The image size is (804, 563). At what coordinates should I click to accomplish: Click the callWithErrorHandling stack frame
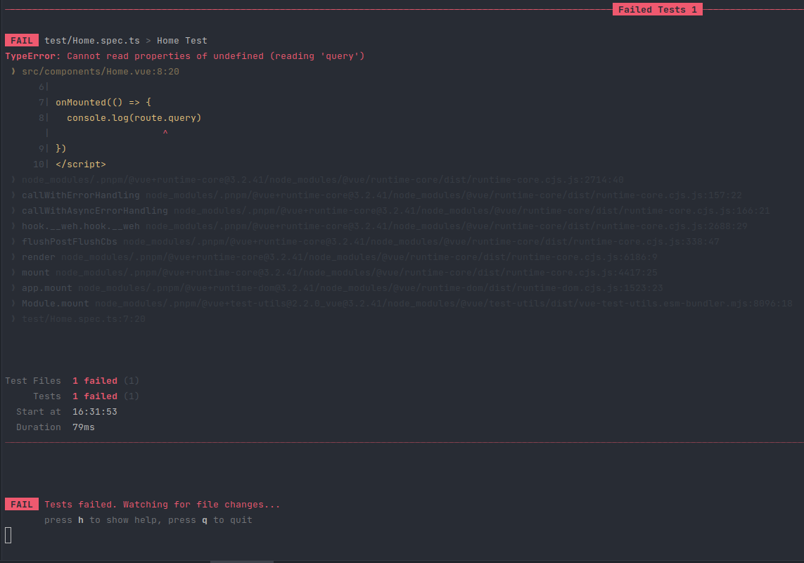coord(381,195)
